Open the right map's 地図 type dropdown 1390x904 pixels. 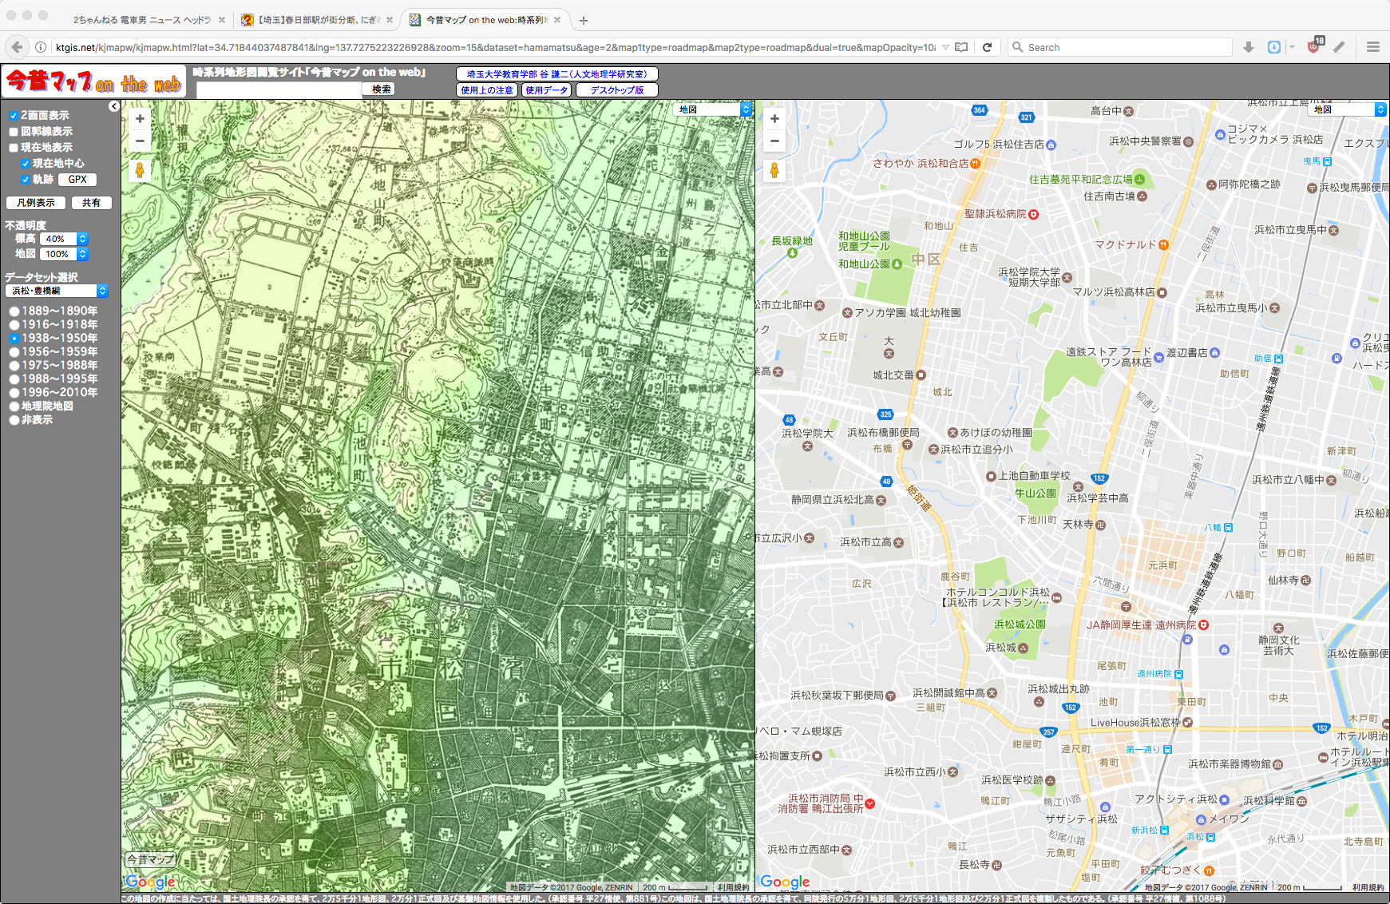1348,109
